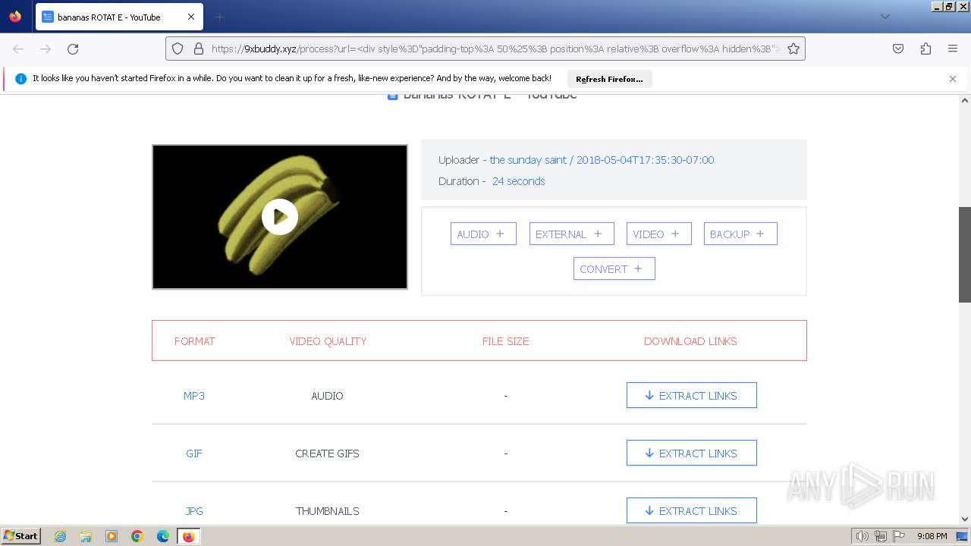The width and height of the screenshot is (971, 546).
Task: Expand the BACKUP options
Action: pos(740,234)
